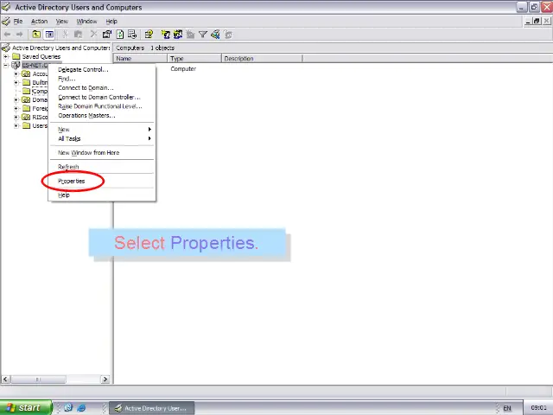The image size is (553, 415).
Task: Click the tree pane scroll left arrow
Action: (x=6, y=380)
